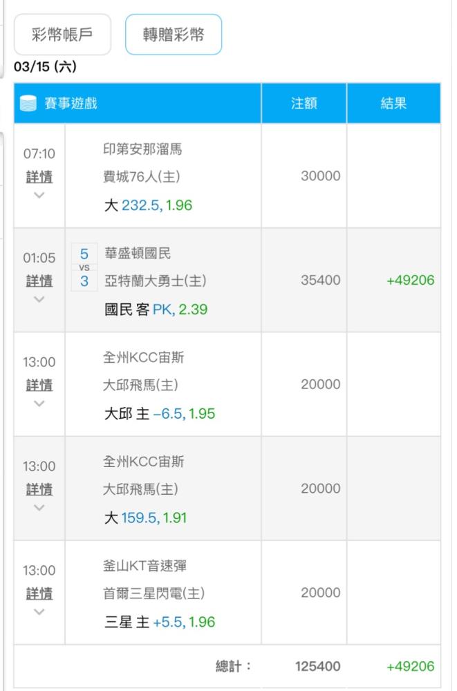Image resolution: width=457 pixels, height=691 pixels.
Task: Click the 5 vs 3 score box
Action: coord(84,267)
